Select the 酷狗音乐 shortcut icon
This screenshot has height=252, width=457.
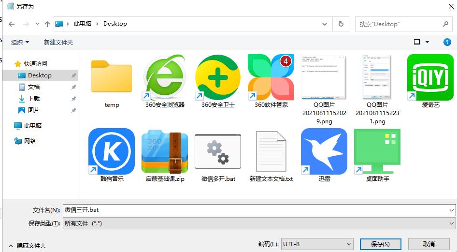pyautogui.click(x=112, y=151)
